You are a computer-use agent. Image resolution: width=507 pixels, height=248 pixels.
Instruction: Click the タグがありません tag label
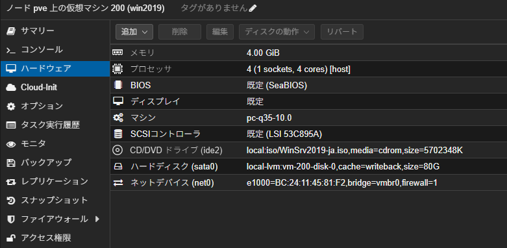point(214,8)
